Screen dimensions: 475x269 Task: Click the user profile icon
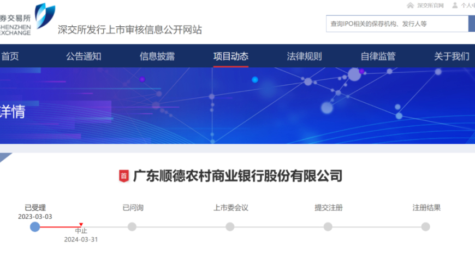[x=455, y=5]
